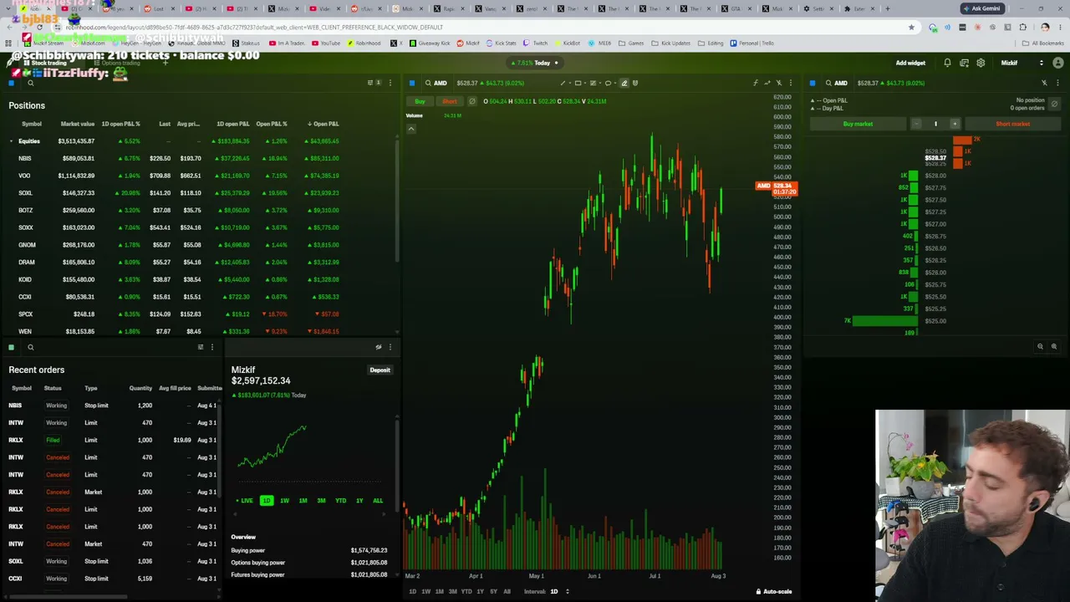Click the order quantity input field
1070x602 pixels.
[x=935, y=124]
